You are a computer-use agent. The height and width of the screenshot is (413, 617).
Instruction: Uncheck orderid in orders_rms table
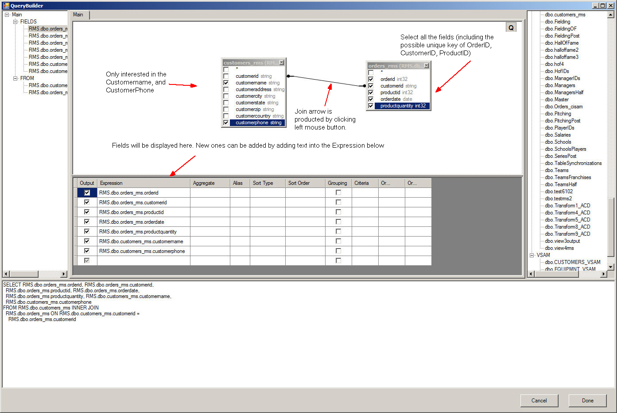(371, 79)
